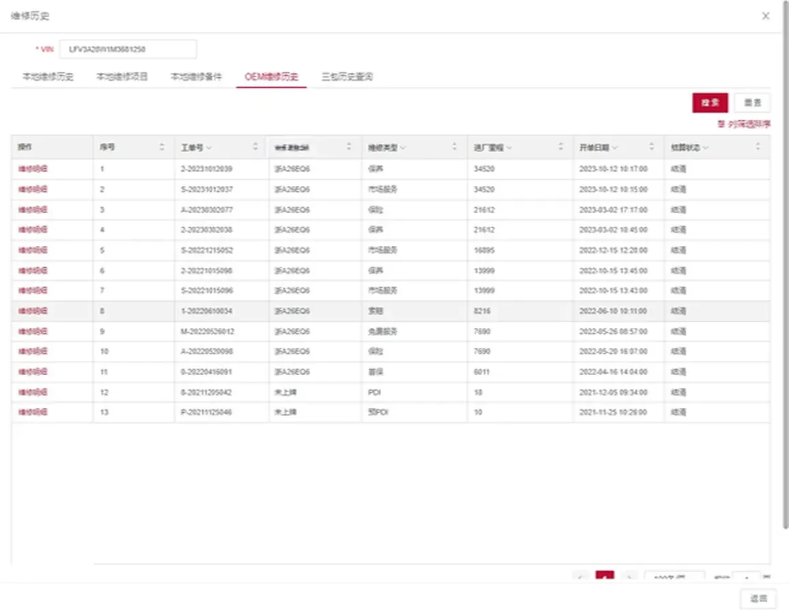The width and height of the screenshot is (789, 615).
Task: Click the 重置 reset button
Action: coord(752,102)
